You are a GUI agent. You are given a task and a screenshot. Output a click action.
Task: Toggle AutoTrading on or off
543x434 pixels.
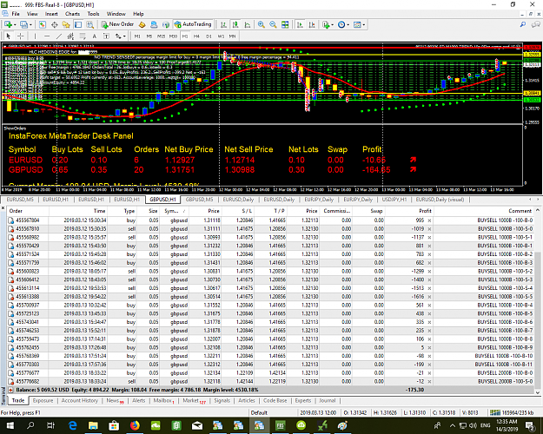(x=193, y=24)
